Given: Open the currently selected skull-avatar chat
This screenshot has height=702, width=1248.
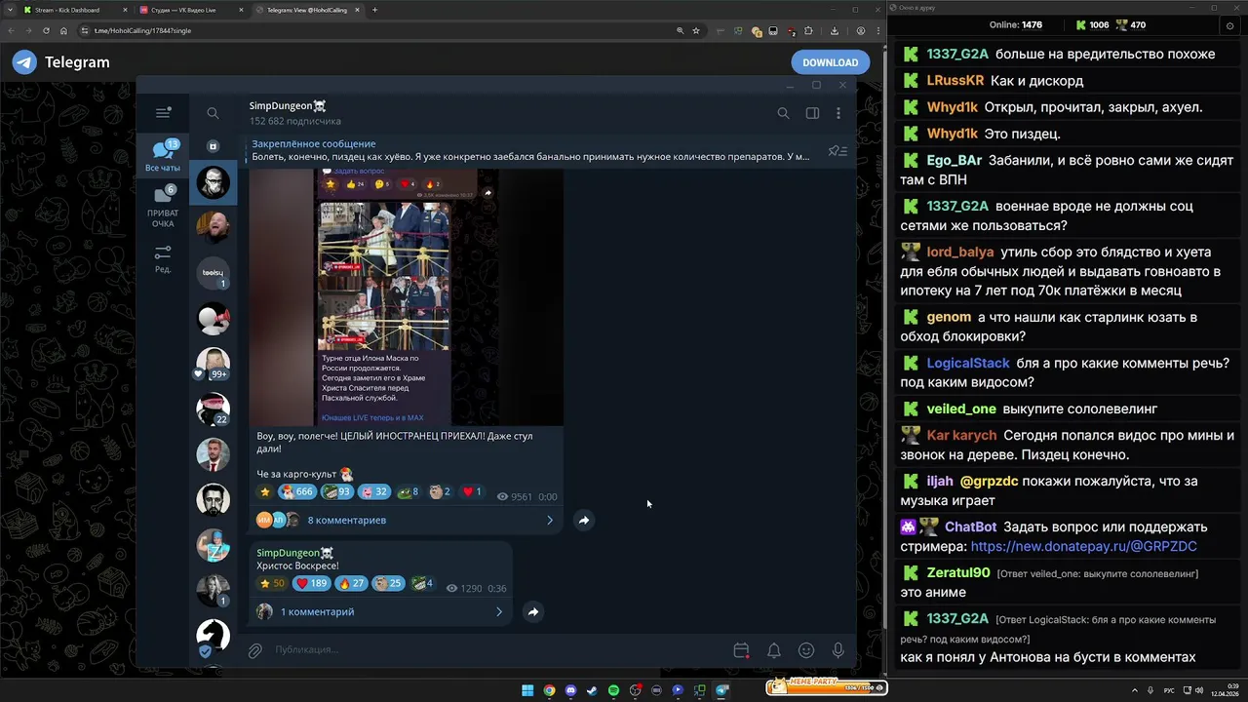Looking at the screenshot, I should click(214, 182).
